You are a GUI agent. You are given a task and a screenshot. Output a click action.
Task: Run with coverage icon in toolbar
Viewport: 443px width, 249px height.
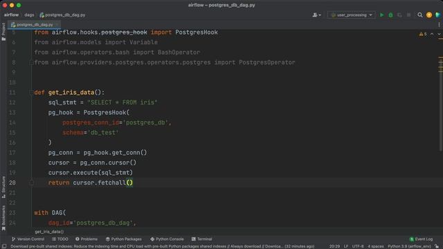(399, 15)
